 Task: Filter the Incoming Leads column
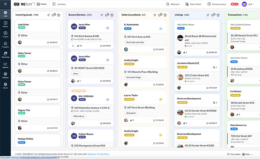tap(53, 15)
